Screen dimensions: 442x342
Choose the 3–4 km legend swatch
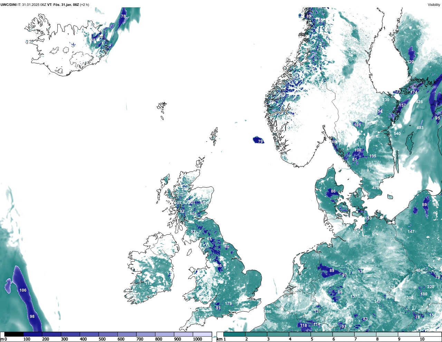[x=278, y=334]
